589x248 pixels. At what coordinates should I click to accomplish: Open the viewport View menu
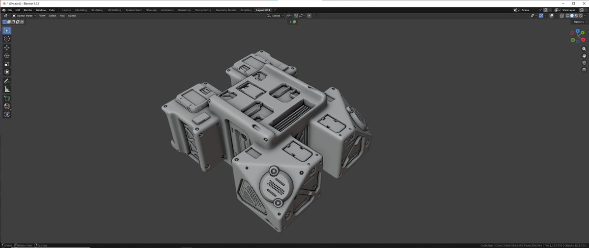tap(42, 15)
